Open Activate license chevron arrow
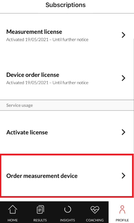The height and width of the screenshot is (223, 134). pos(123,132)
